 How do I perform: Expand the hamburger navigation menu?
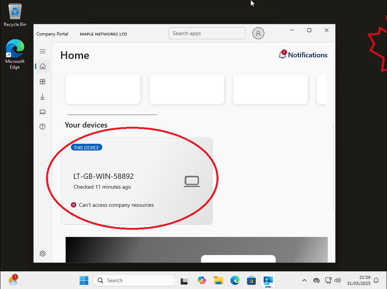point(43,51)
